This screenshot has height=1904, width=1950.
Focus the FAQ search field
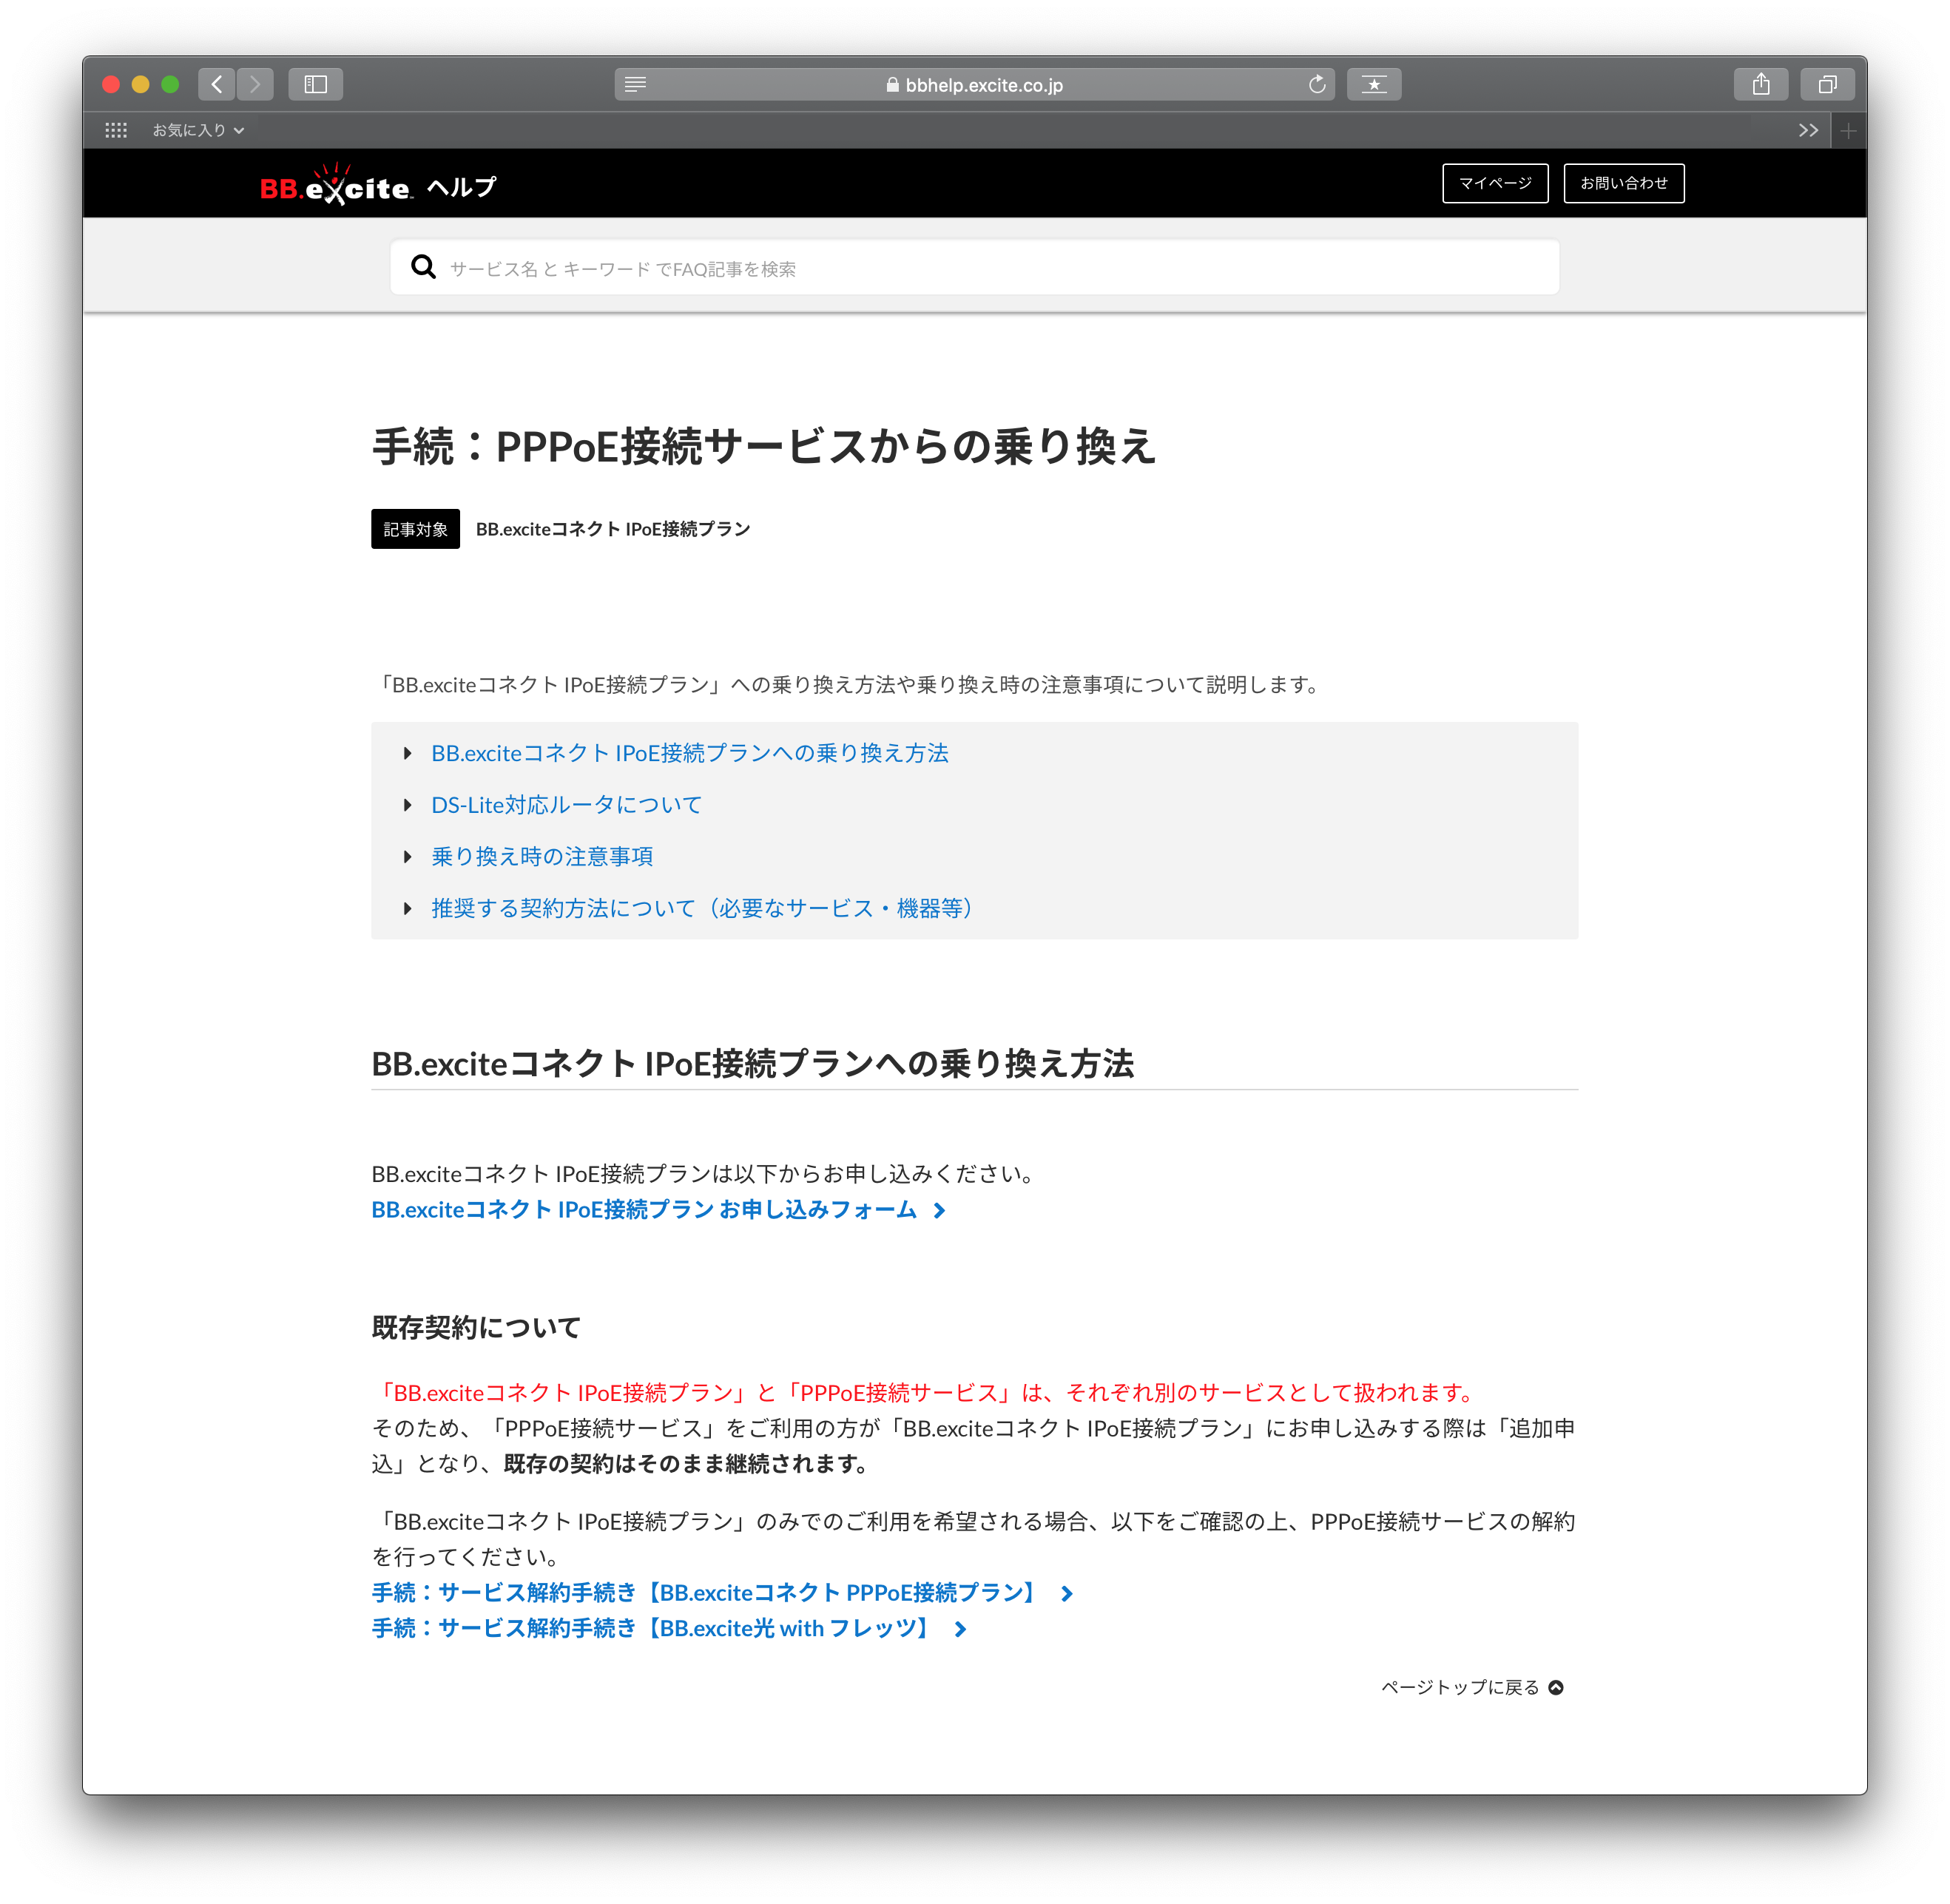click(975, 267)
